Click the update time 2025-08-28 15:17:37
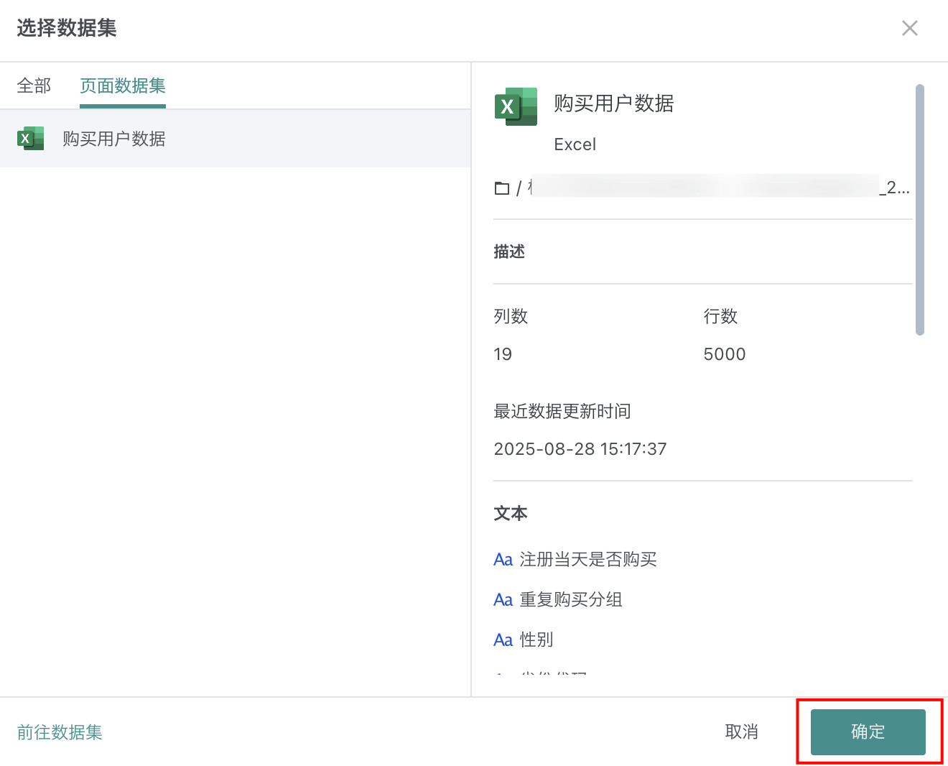 (x=580, y=449)
